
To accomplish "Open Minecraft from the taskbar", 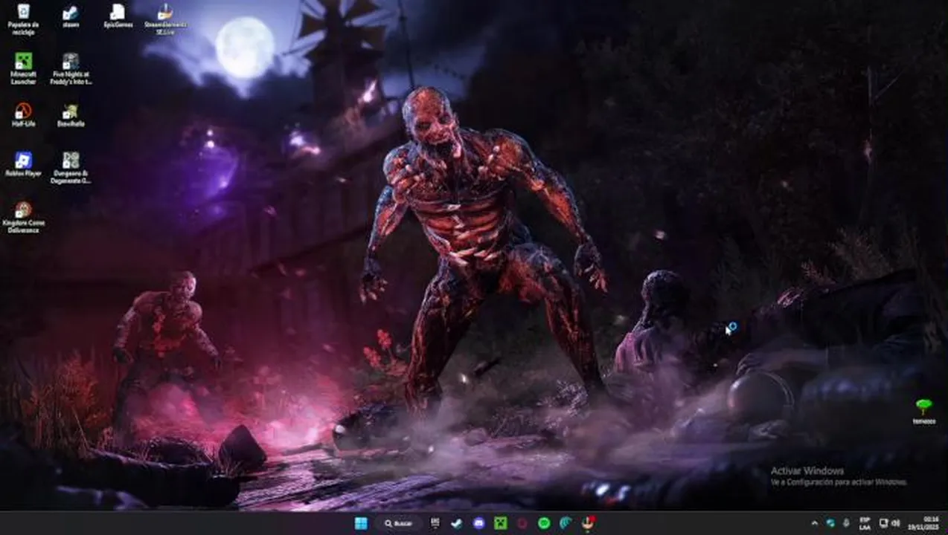I will [501, 523].
